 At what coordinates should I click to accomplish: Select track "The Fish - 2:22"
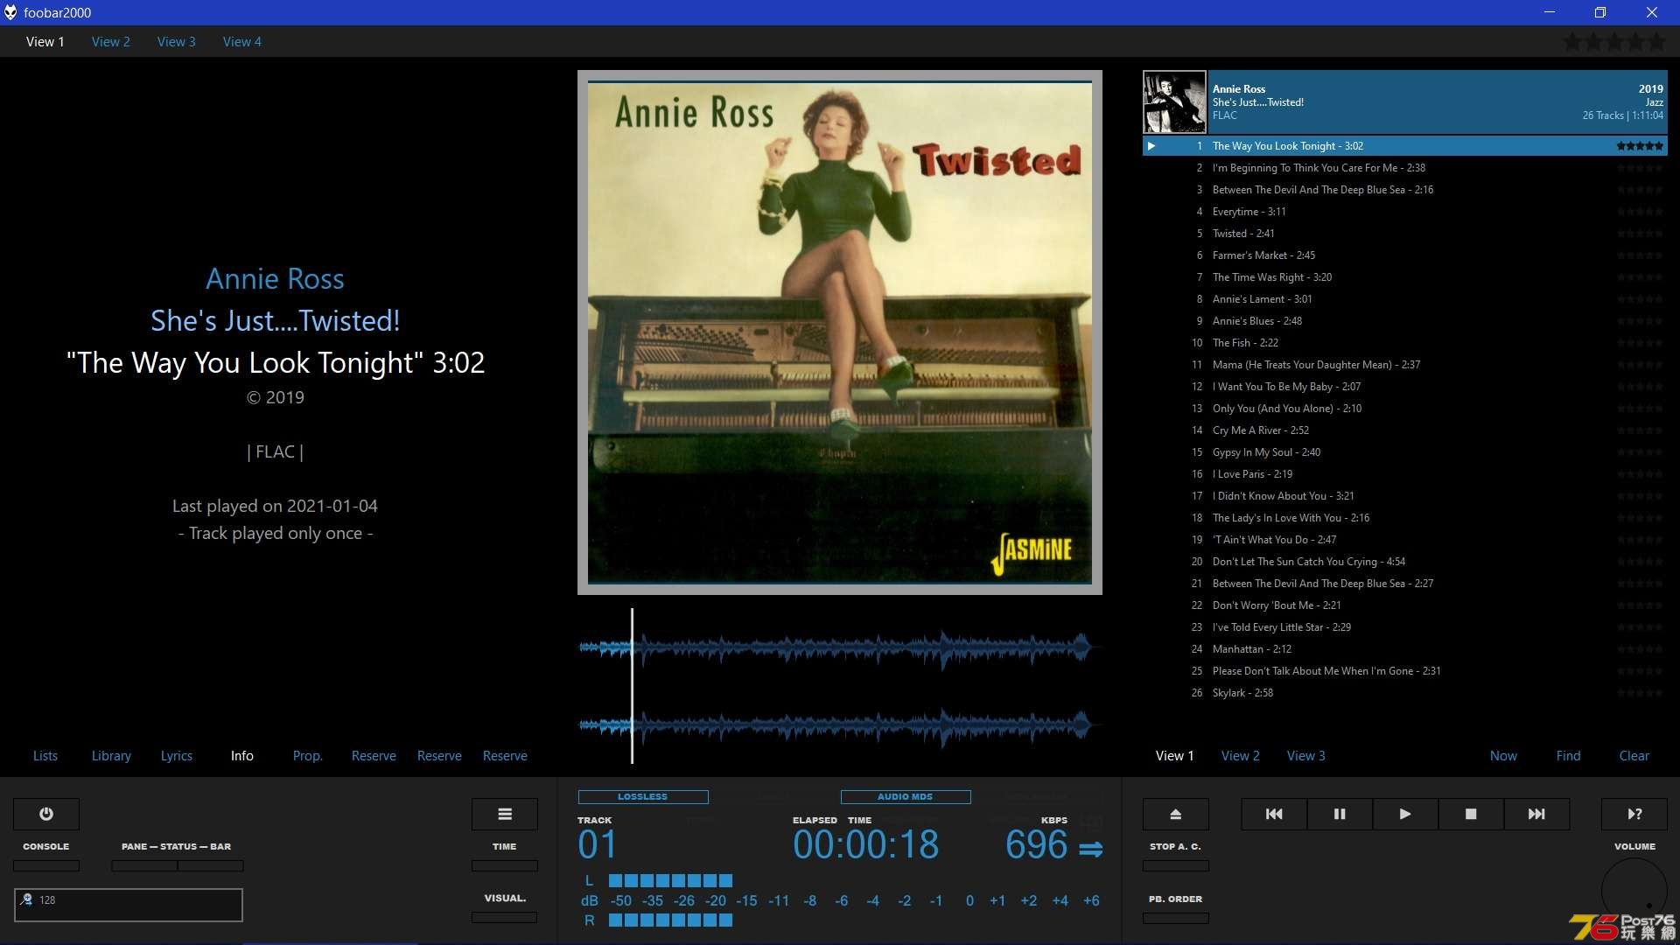(x=1405, y=343)
